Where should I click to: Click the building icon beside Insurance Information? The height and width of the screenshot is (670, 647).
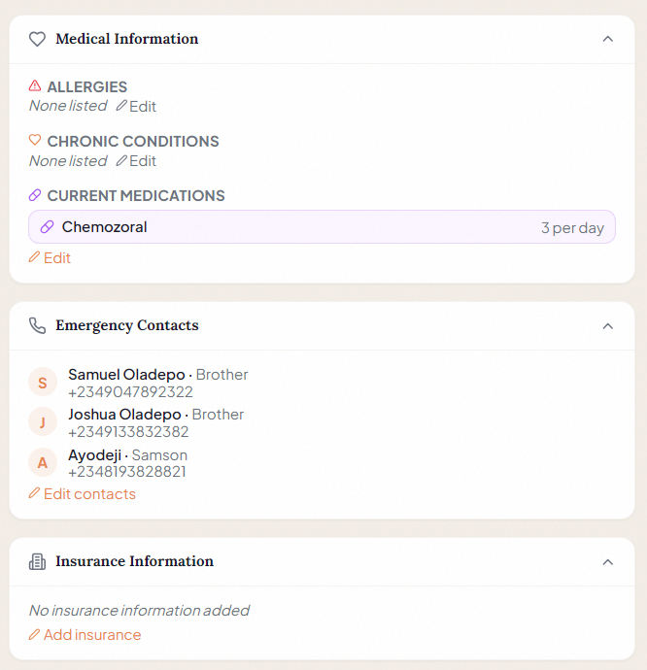click(x=37, y=561)
